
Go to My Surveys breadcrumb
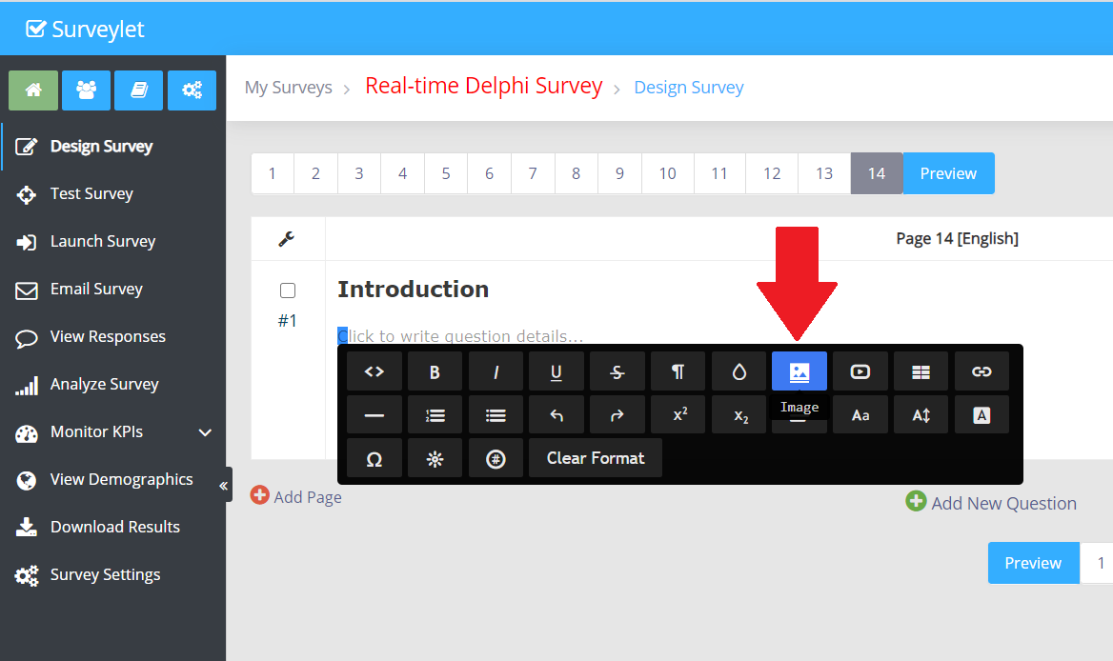288,88
